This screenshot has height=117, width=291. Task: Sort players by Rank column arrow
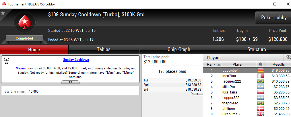coord(219,65)
